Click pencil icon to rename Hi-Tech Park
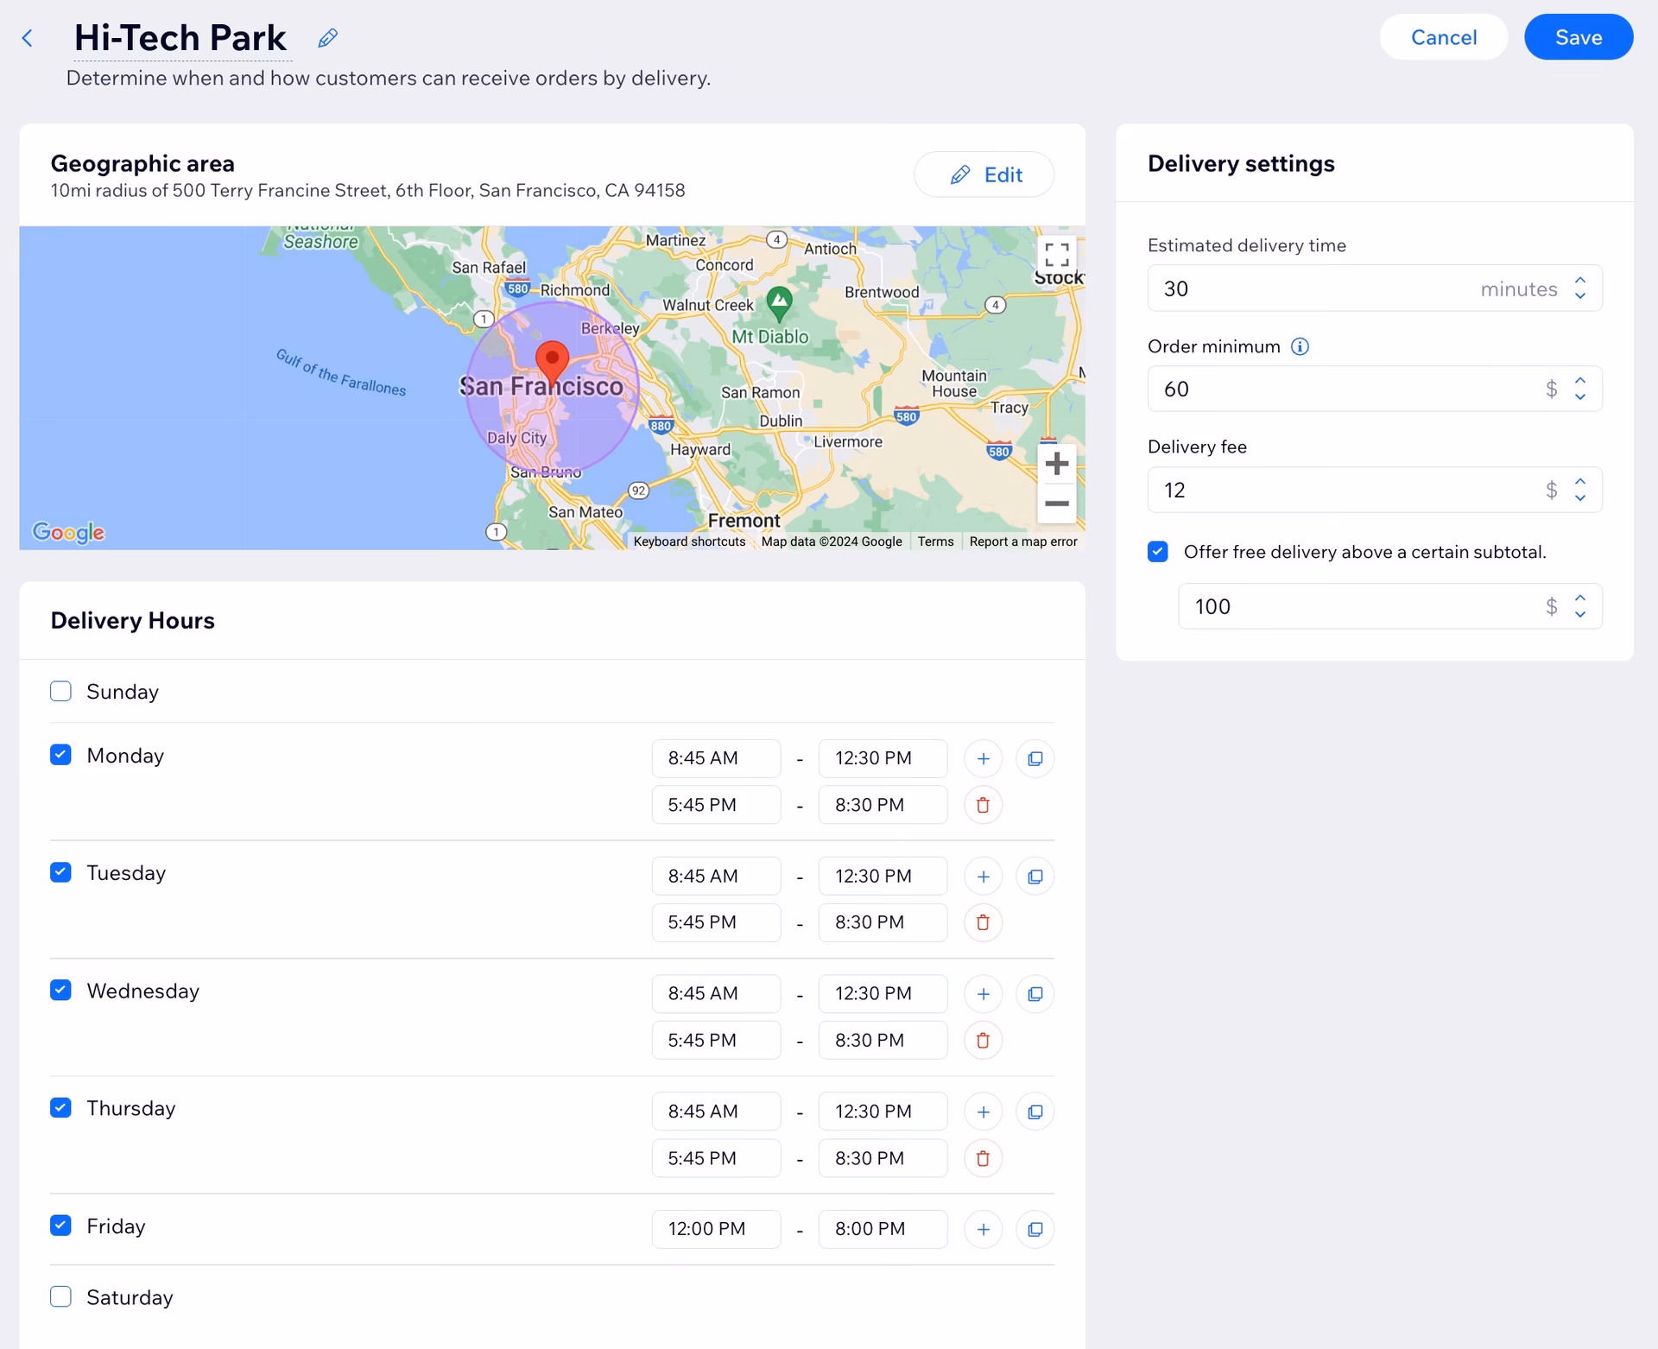The height and width of the screenshot is (1349, 1658). tap(327, 38)
